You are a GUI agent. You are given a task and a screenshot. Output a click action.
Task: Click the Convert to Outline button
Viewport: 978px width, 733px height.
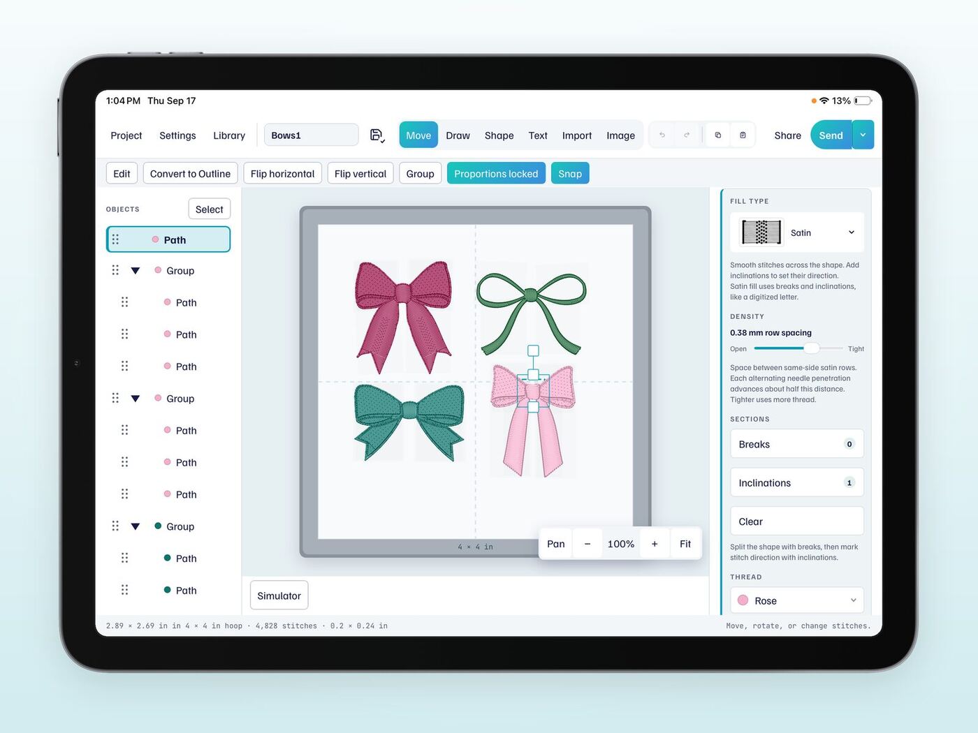(190, 174)
